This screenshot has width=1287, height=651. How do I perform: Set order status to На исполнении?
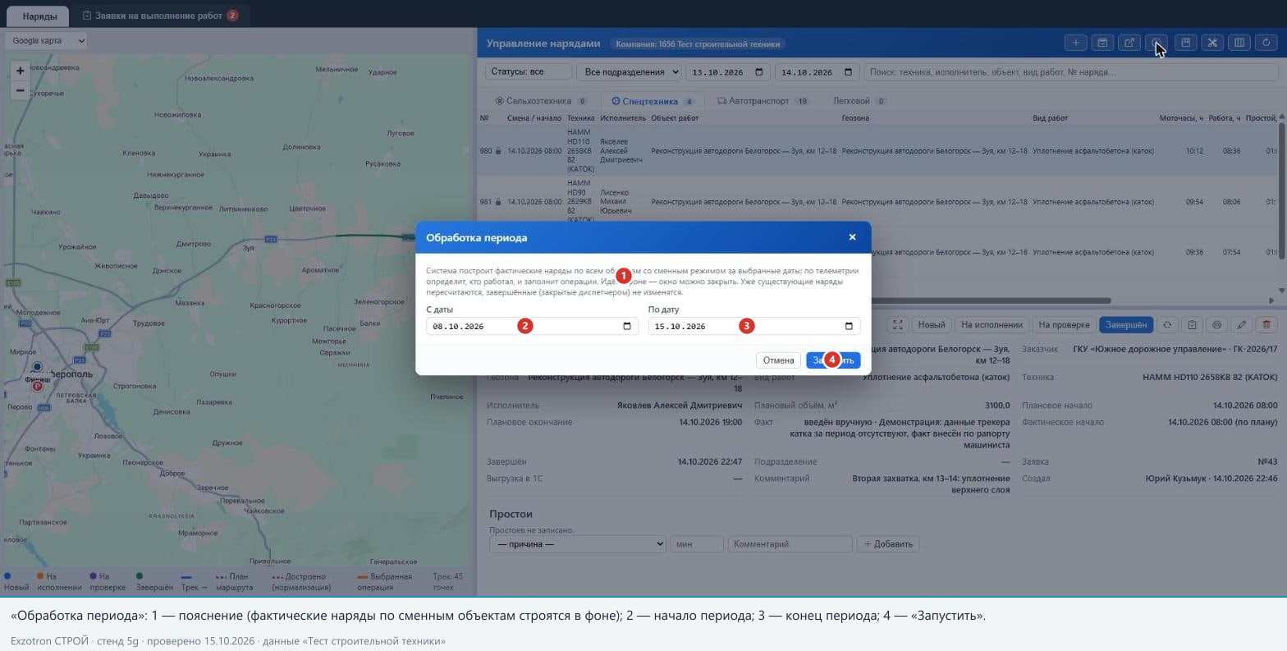[992, 325]
